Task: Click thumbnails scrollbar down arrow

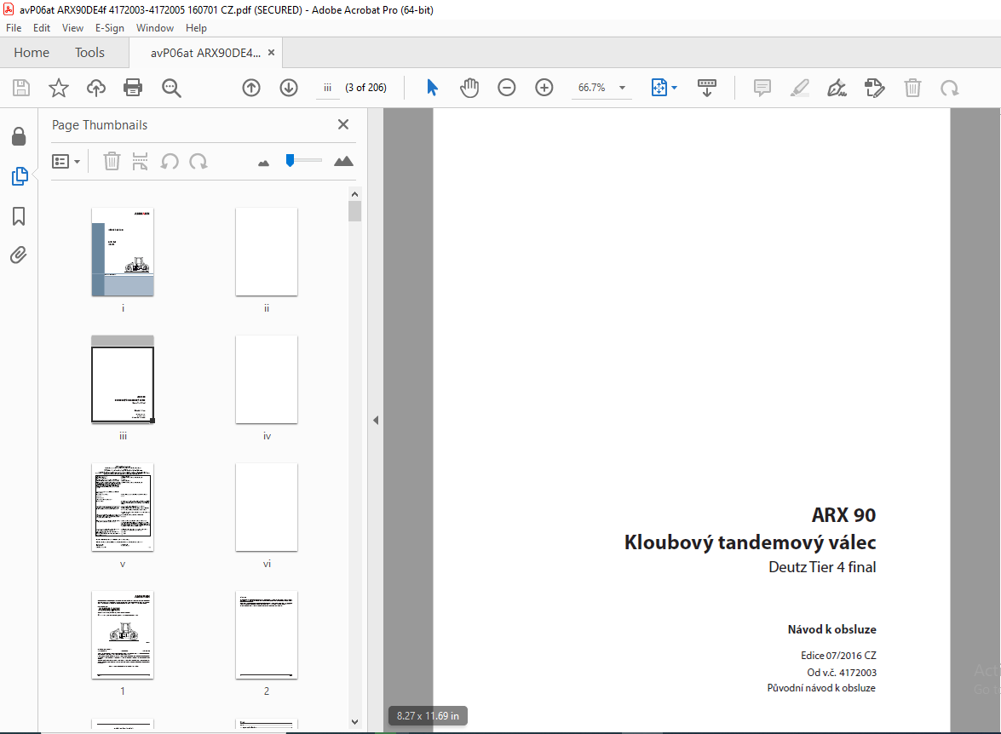Action: click(355, 722)
